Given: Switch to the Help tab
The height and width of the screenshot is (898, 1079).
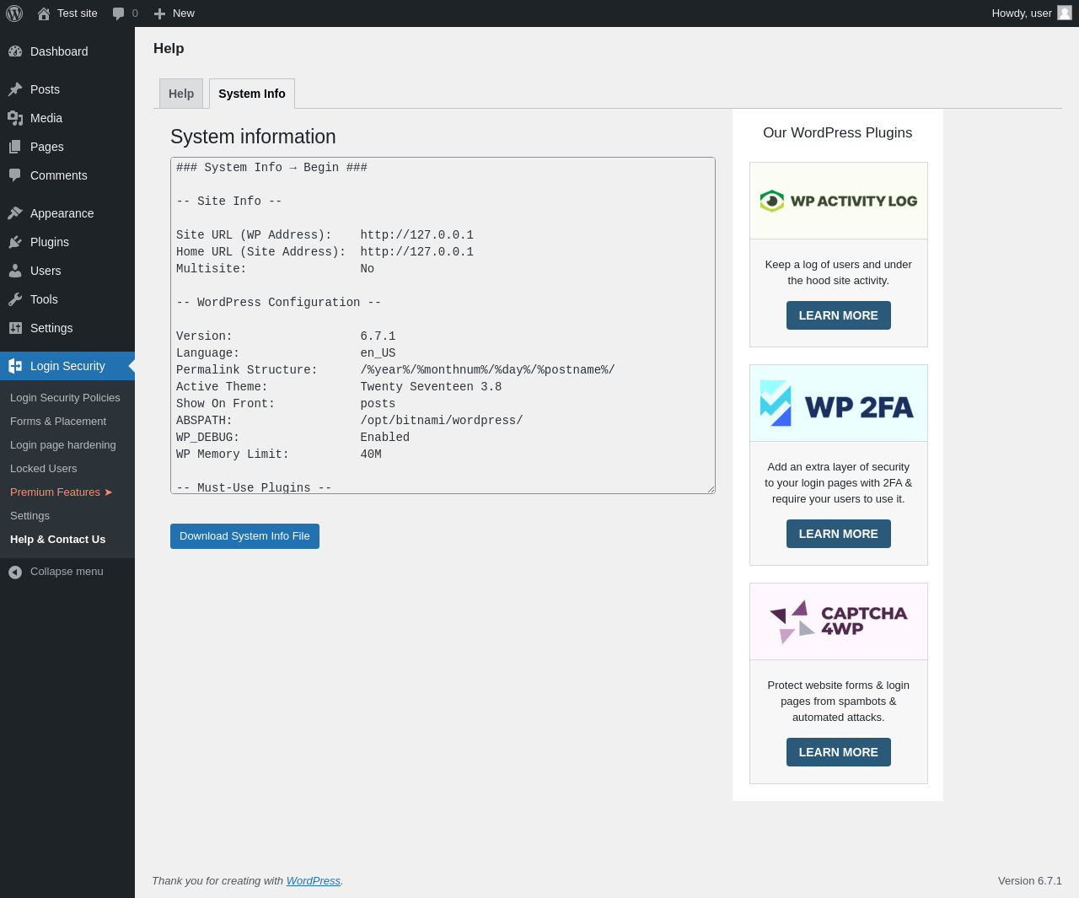Looking at the screenshot, I should [181, 94].
